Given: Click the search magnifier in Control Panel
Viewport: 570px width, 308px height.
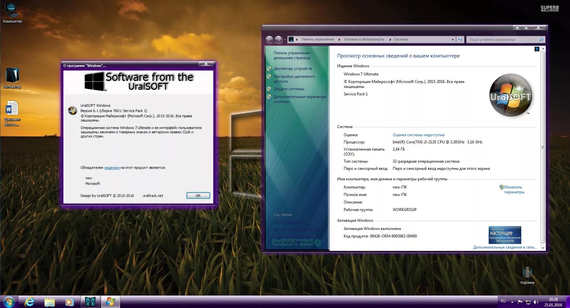Looking at the screenshot, I should tap(541, 40).
